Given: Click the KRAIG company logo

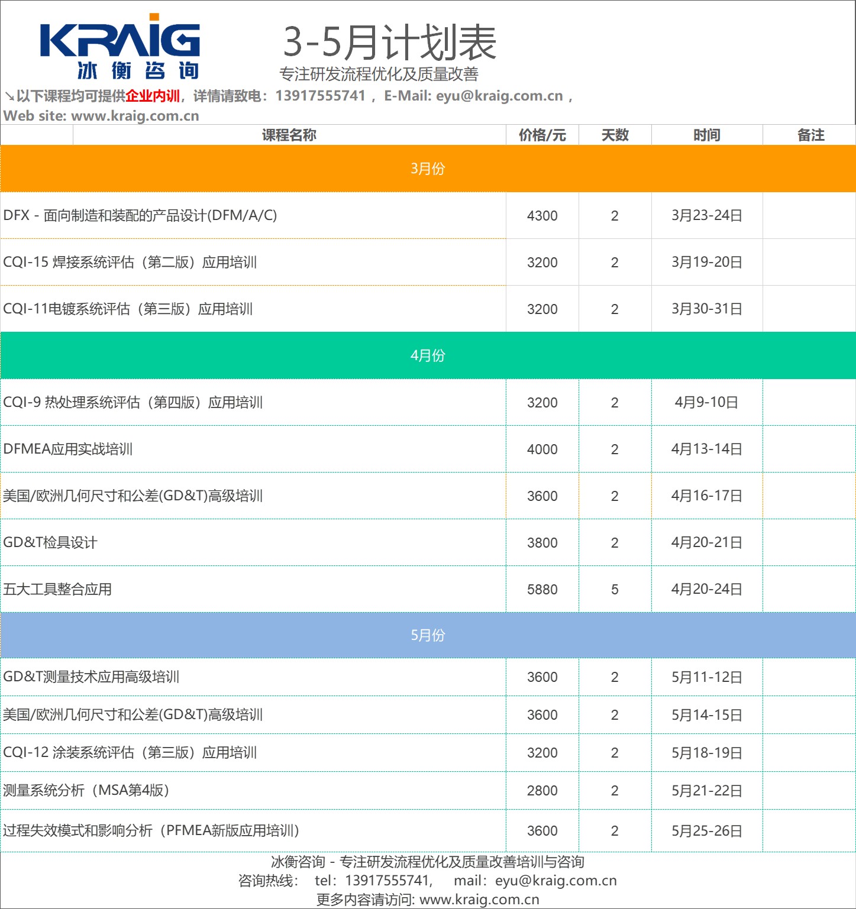Looking at the screenshot, I should point(120,48).
